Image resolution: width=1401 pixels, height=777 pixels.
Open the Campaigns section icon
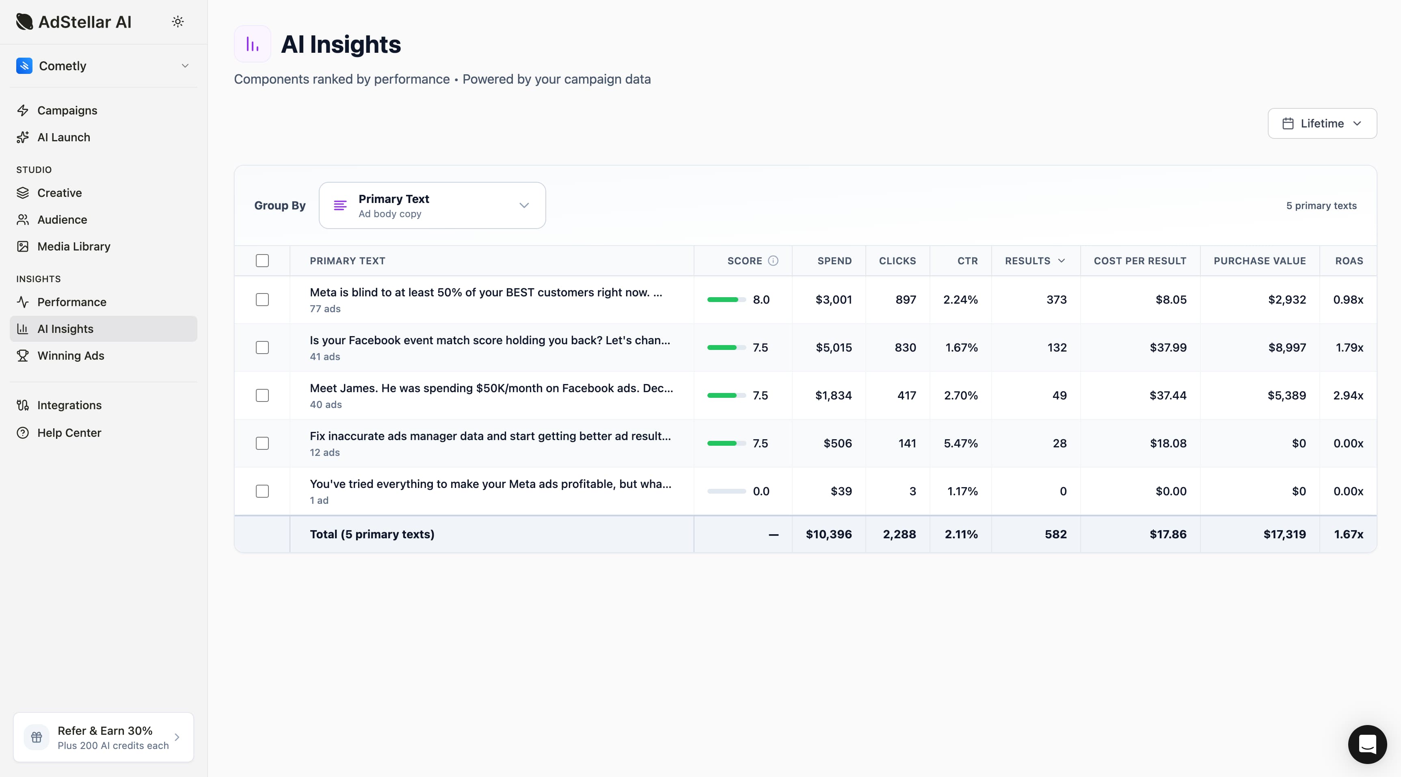[22, 110]
